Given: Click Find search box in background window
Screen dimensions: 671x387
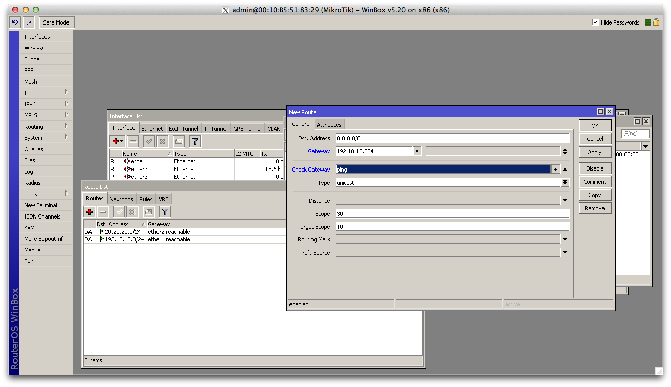Looking at the screenshot, I should 635,134.
